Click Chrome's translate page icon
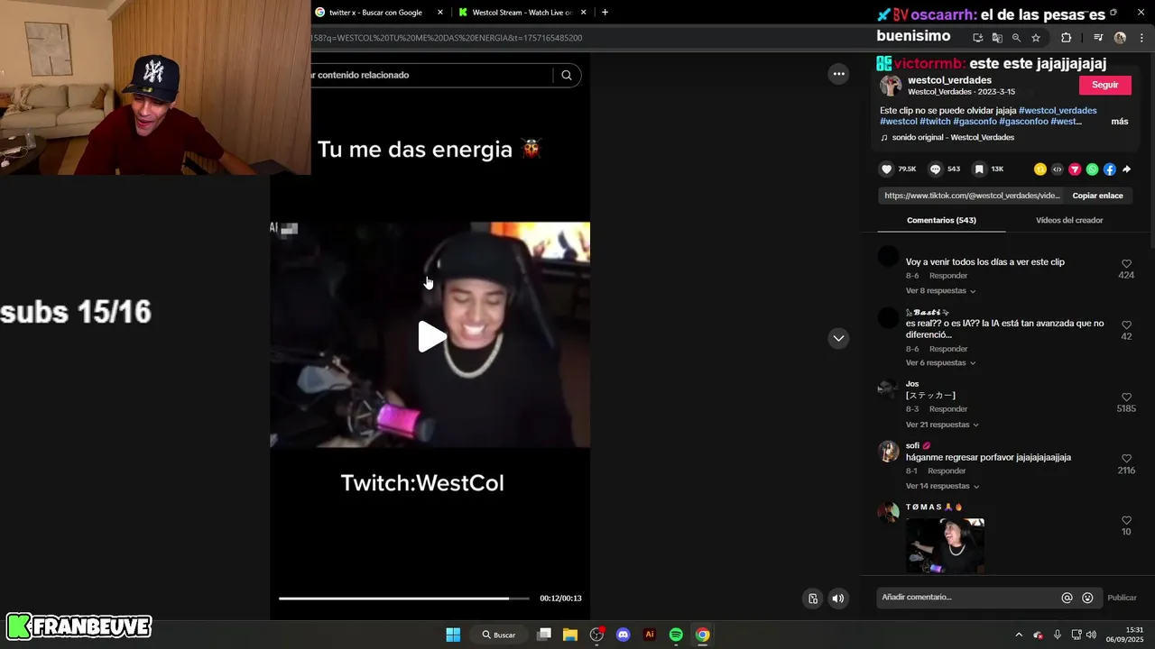The image size is (1155, 649). pos(997,38)
